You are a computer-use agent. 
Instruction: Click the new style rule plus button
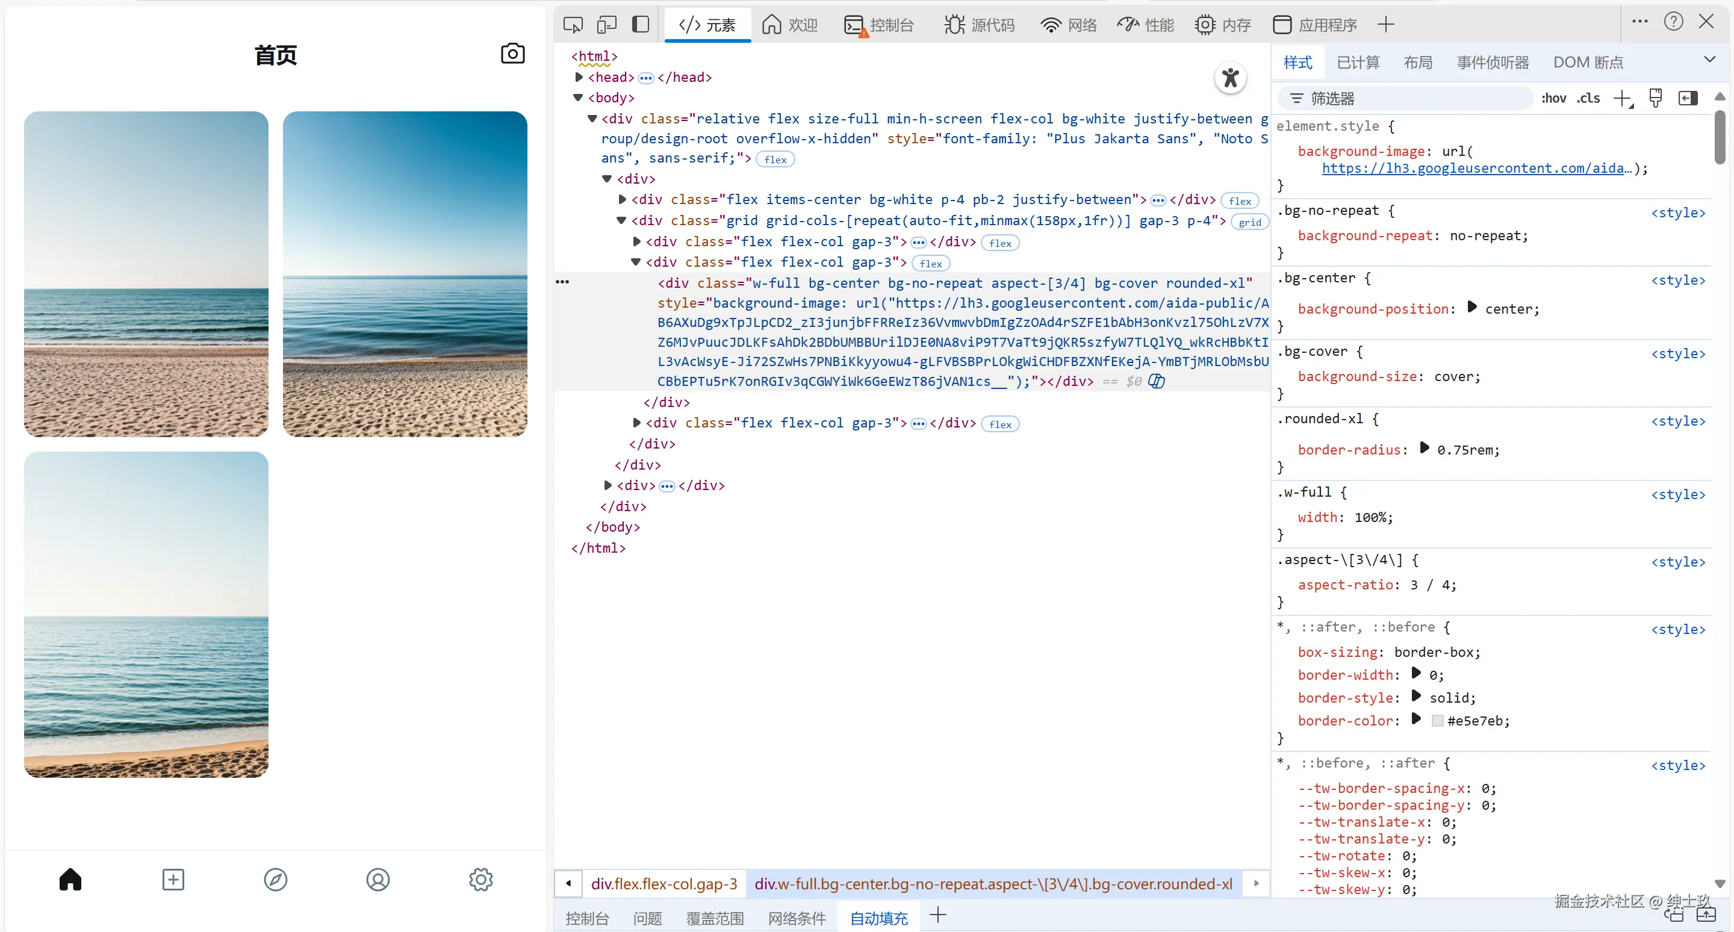tap(1622, 98)
